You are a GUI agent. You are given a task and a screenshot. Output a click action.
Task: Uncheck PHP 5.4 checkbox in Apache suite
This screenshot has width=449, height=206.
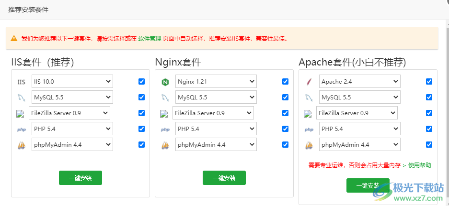(x=429, y=129)
